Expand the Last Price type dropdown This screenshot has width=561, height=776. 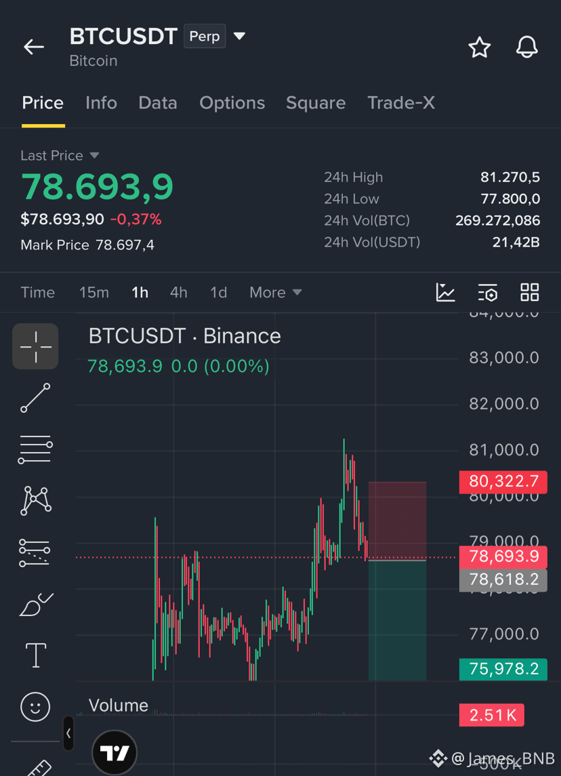[94, 155]
